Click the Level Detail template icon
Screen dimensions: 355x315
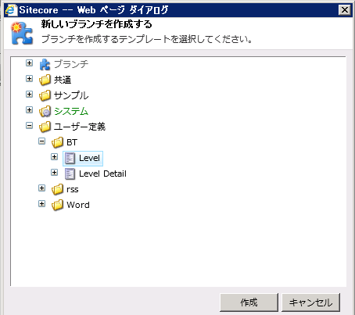click(x=70, y=174)
